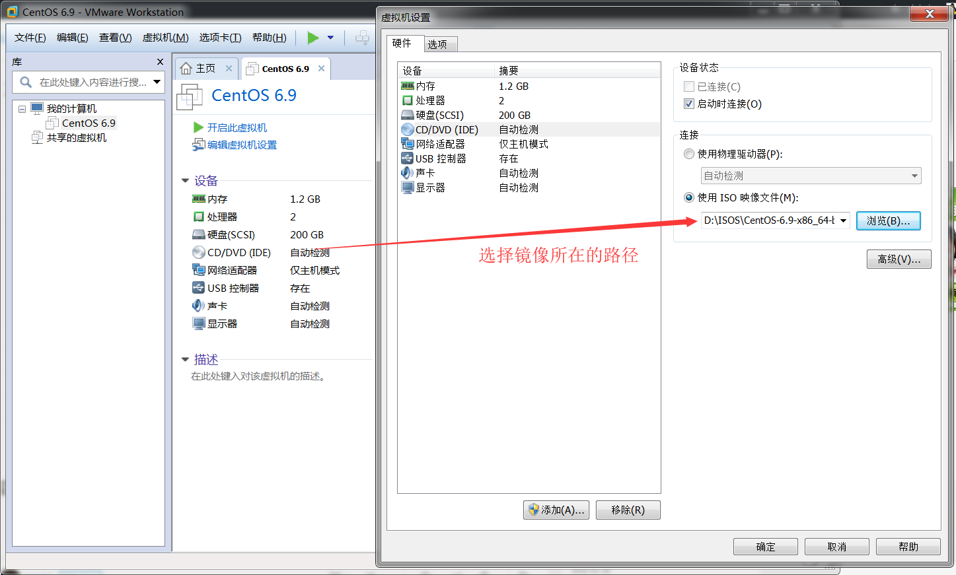Select 内存 icon row in settings device list
The image size is (956, 575).
408,86
